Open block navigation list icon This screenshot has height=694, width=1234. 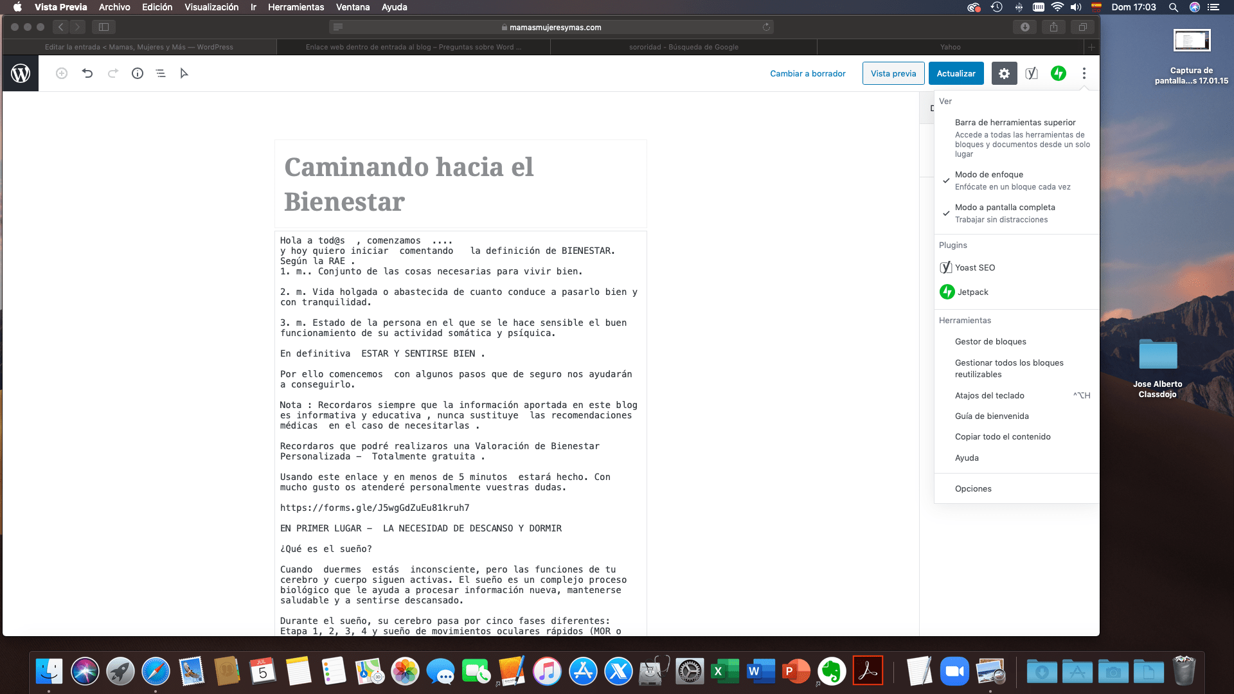click(161, 73)
